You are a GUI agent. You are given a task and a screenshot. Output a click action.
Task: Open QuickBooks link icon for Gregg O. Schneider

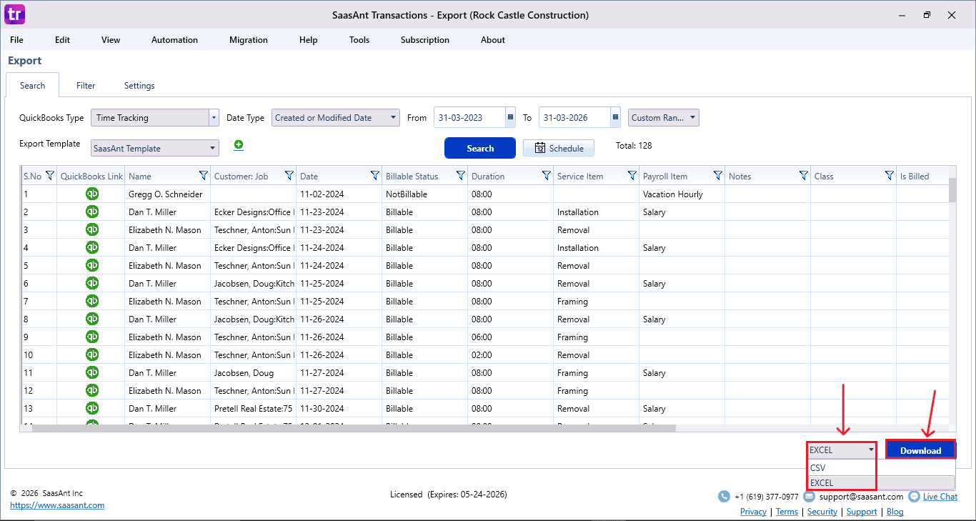[92, 194]
